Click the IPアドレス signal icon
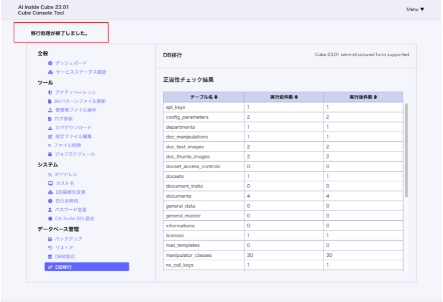 [50, 174]
